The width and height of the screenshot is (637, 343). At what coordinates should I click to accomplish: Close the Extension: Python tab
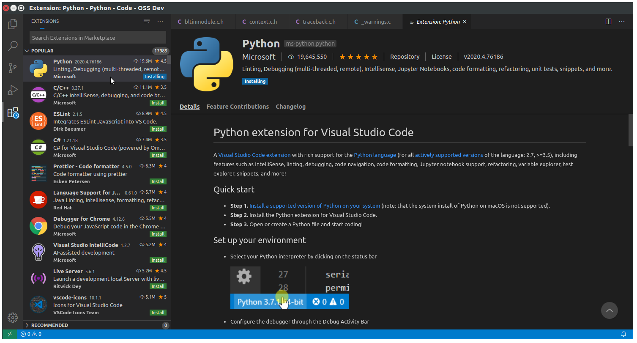[465, 22]
